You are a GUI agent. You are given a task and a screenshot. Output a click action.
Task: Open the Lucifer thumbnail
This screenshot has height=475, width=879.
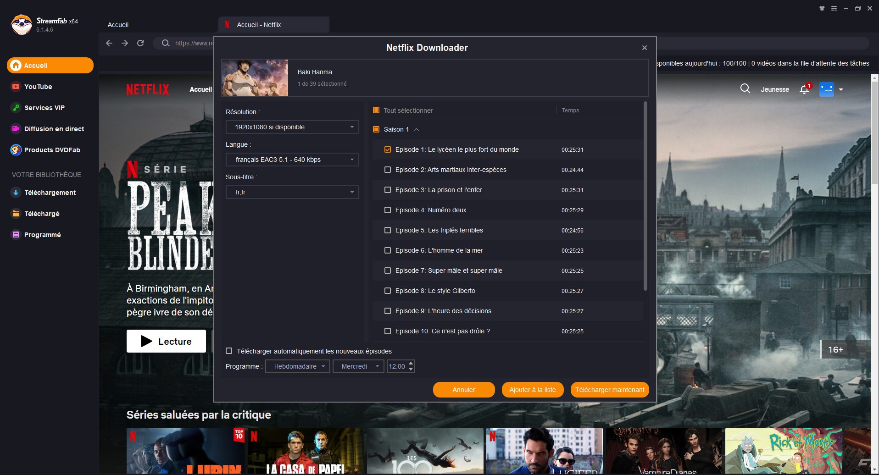coord(545,451)
